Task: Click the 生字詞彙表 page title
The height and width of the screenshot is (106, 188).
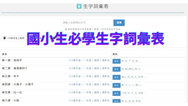Action: pyautogui.click(x=96, y=6)
